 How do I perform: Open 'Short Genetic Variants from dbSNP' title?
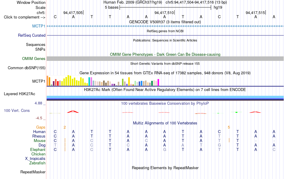tap(165, 64)
